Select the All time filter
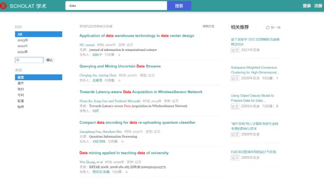 [x=38, y=34]
